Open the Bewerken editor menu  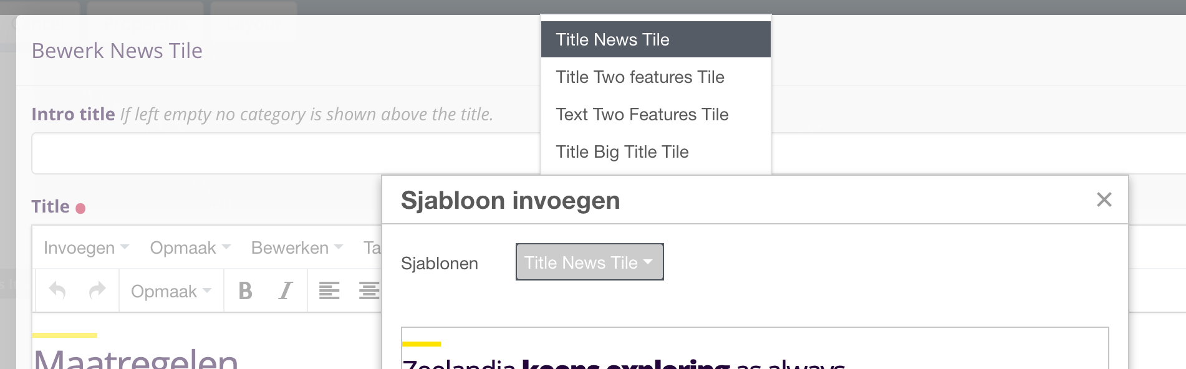[x=290, y=247]
